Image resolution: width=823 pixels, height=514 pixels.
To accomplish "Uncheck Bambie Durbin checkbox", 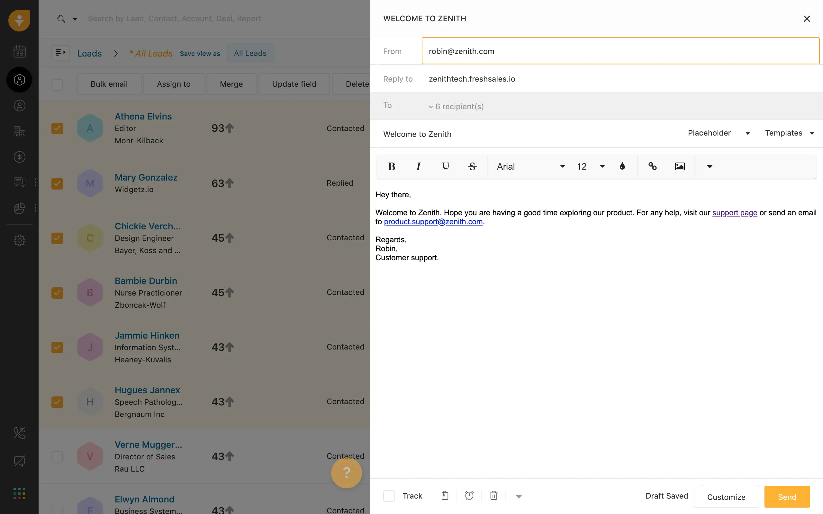I will (x=57, y=293).
